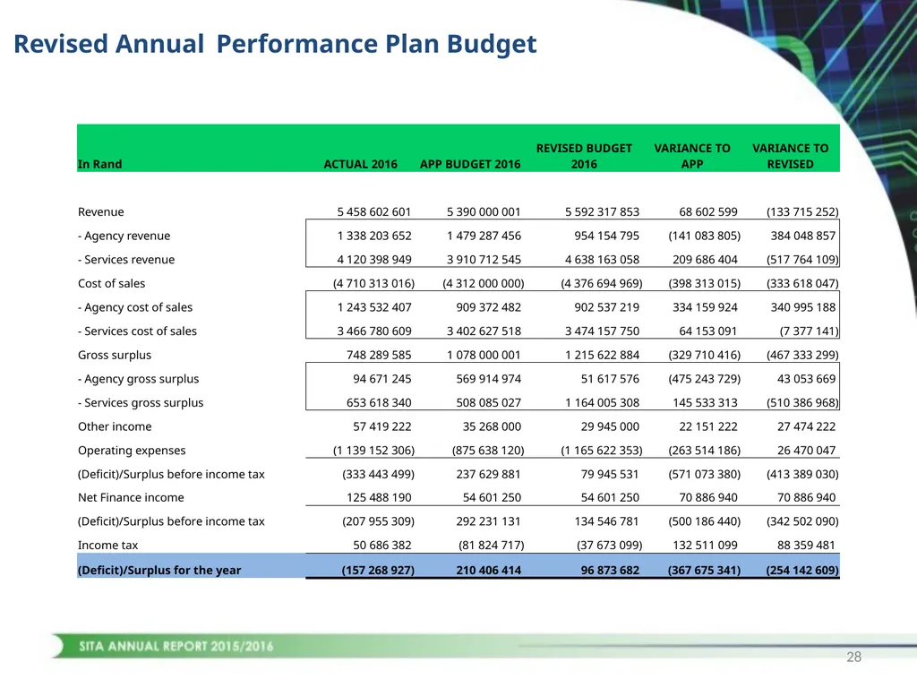
Task: Click the 'SITA ANNUAL REPORT 2015/2016' footer
Action: 176,647
